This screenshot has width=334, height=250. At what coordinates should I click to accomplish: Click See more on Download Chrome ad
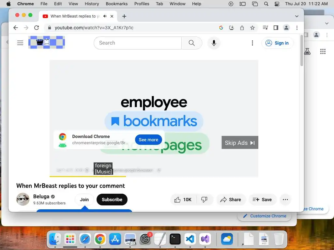click(x=148, y=140)
